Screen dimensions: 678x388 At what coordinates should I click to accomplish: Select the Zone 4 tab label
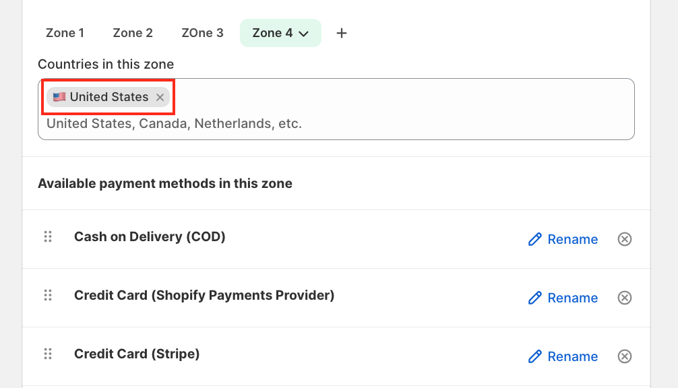(272, 33)
